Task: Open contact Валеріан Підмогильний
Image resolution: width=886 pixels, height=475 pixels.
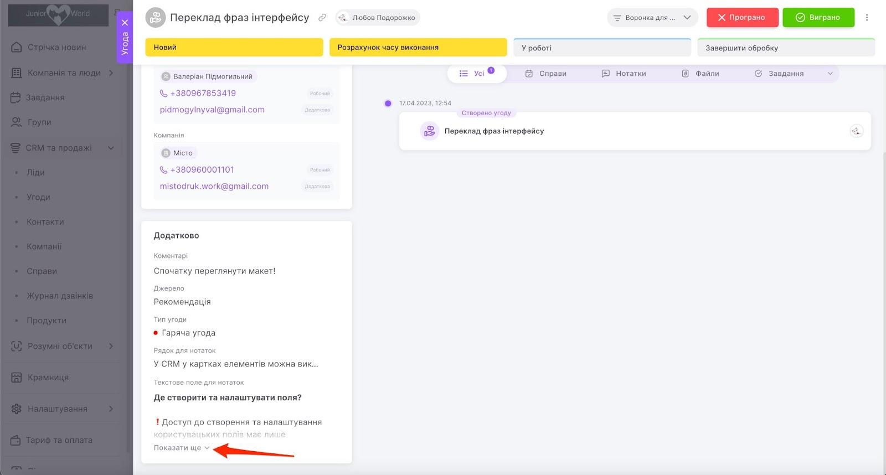Action: [x=208, y=76]
